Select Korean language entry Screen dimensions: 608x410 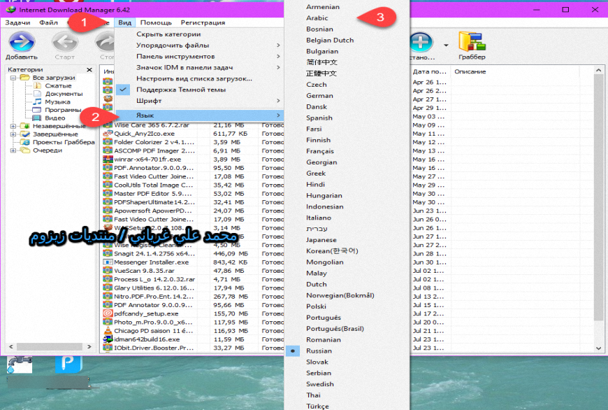pos(332,250)
